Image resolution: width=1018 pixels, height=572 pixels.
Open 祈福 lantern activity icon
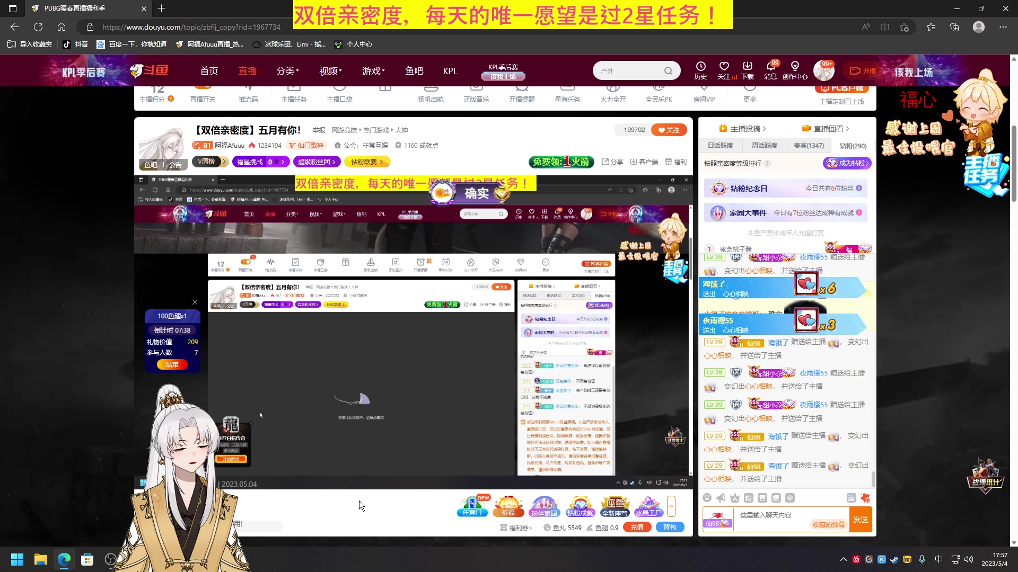point(508,506)
